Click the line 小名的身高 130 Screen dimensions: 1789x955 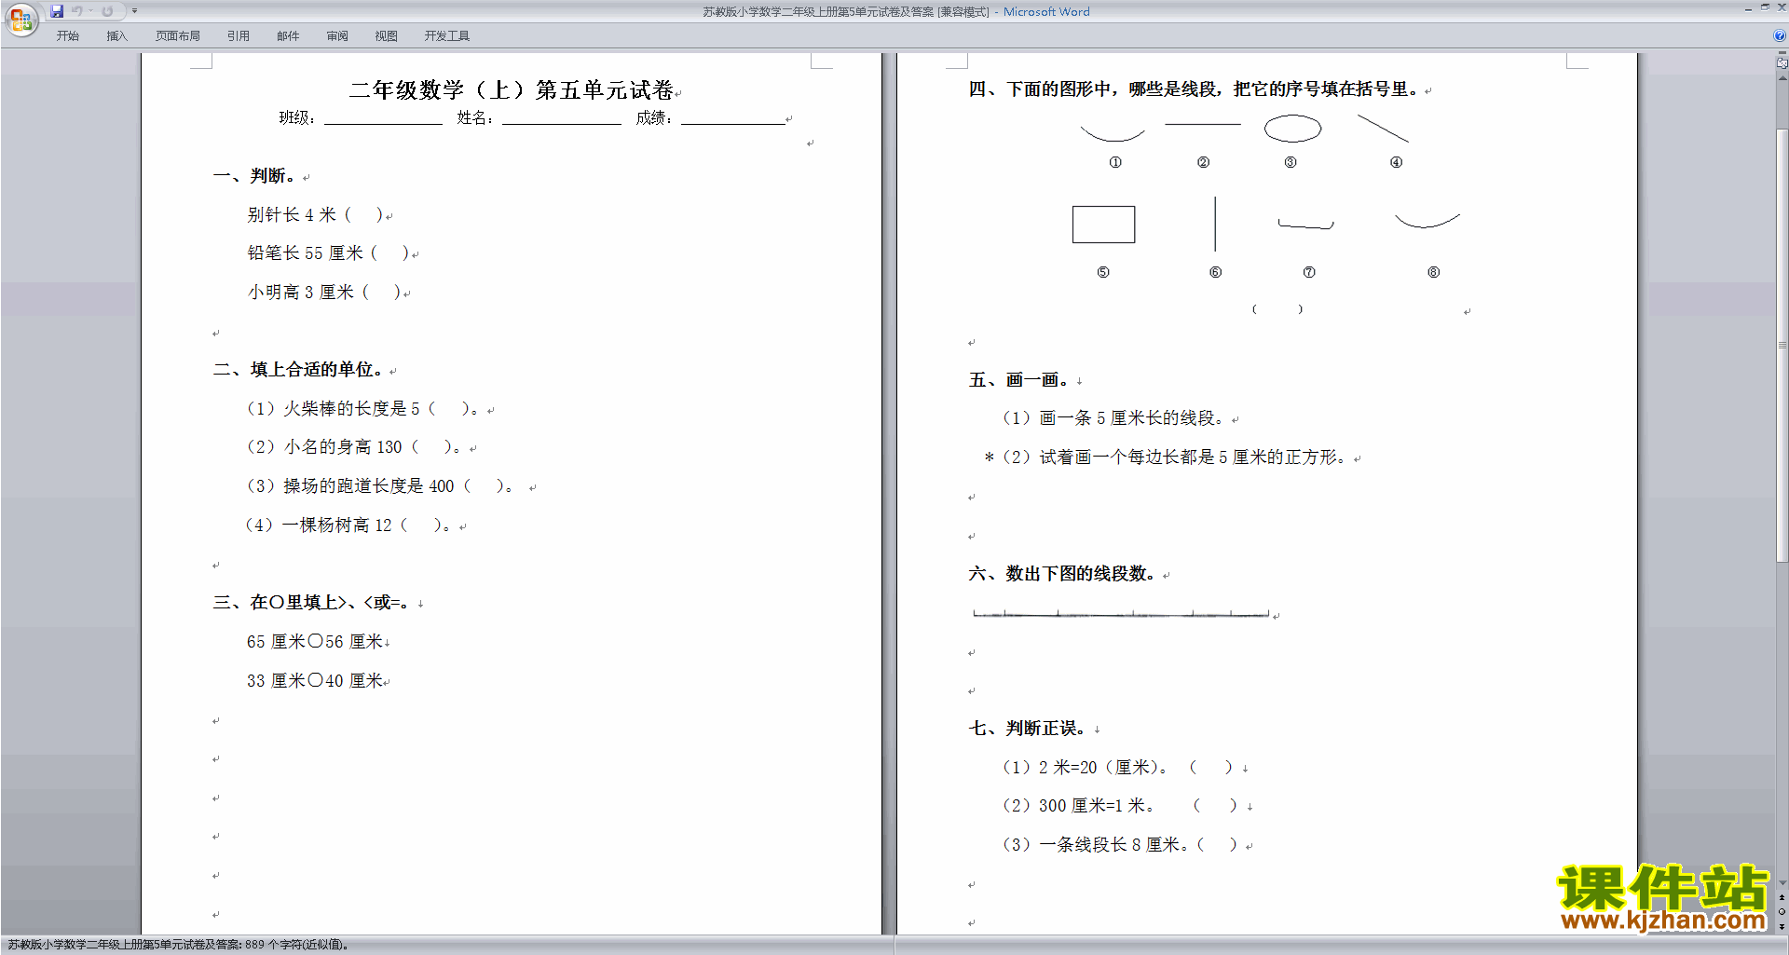click(x=353, y=447)
